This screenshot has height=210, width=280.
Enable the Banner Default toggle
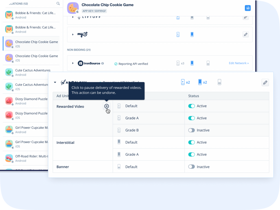click(191, 167)
